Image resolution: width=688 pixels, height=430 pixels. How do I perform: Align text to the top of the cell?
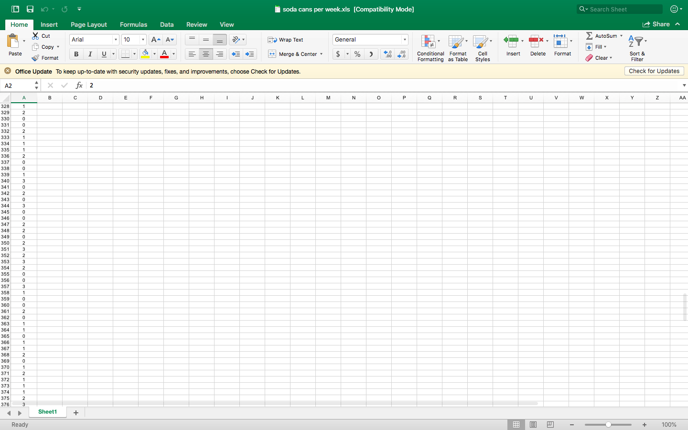coord(192,40)
